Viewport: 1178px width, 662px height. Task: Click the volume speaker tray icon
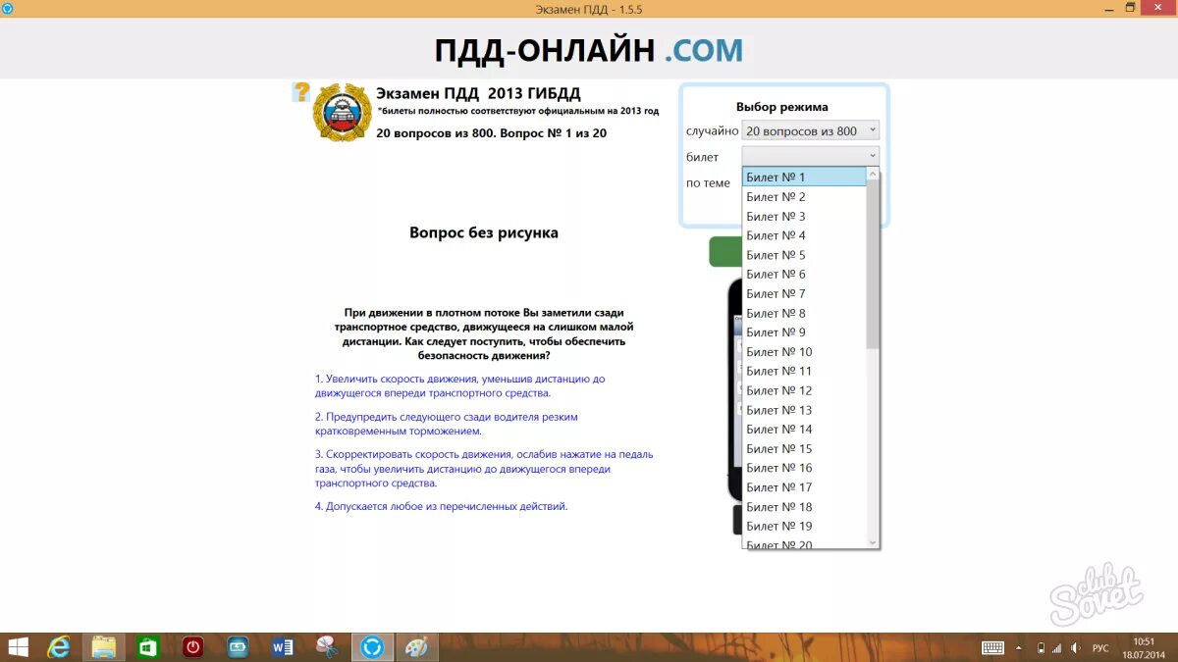[1074, 648]
